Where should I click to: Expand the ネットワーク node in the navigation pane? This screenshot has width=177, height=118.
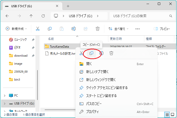[x=5, y=111]
